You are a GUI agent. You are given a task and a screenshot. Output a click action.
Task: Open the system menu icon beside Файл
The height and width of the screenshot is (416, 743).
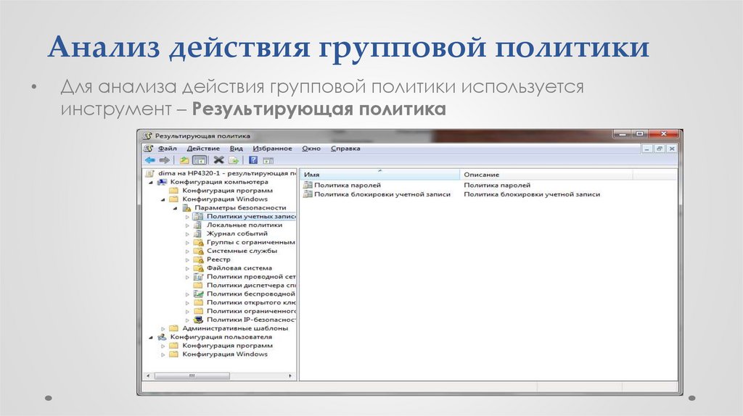(x=149, y=148)
